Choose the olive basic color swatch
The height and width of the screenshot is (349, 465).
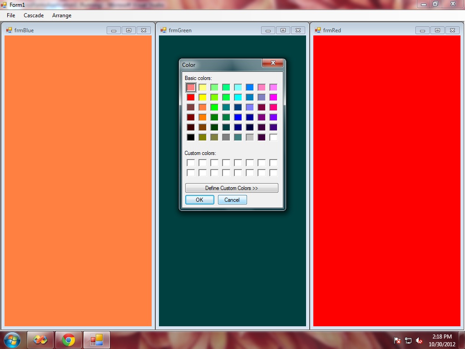point(203,137)
